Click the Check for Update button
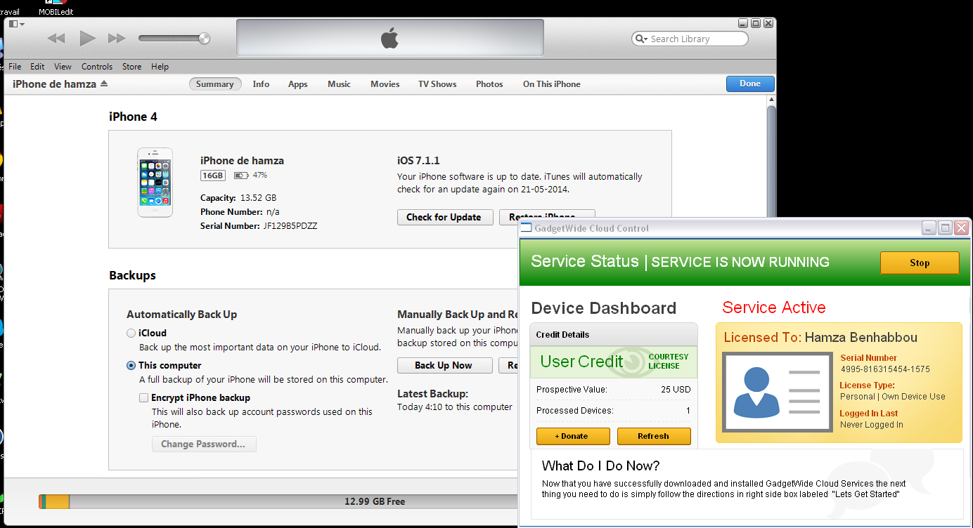 (x=444, y=218)
